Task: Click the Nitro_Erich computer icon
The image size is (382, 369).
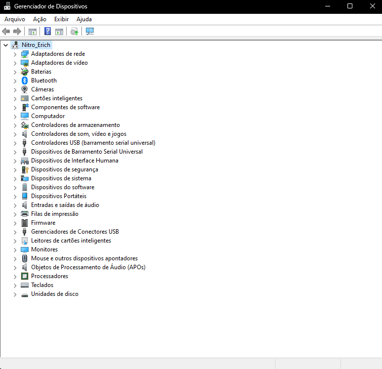Action: point(15,45)
